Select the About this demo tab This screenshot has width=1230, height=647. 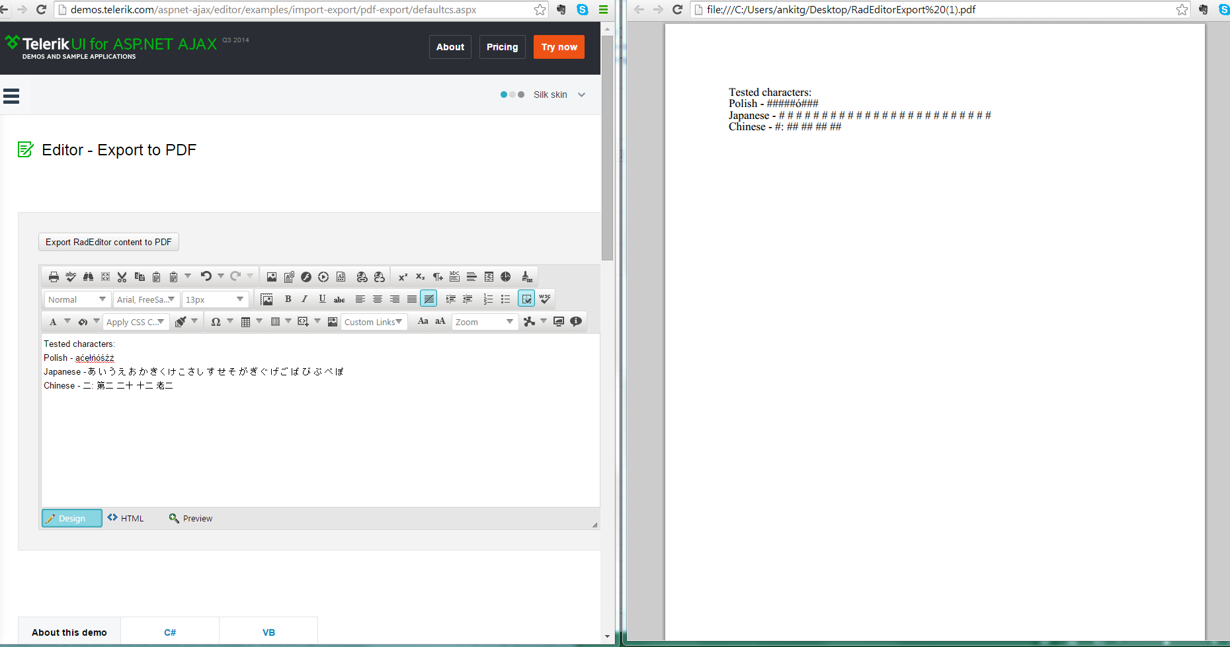pos(69,632)
